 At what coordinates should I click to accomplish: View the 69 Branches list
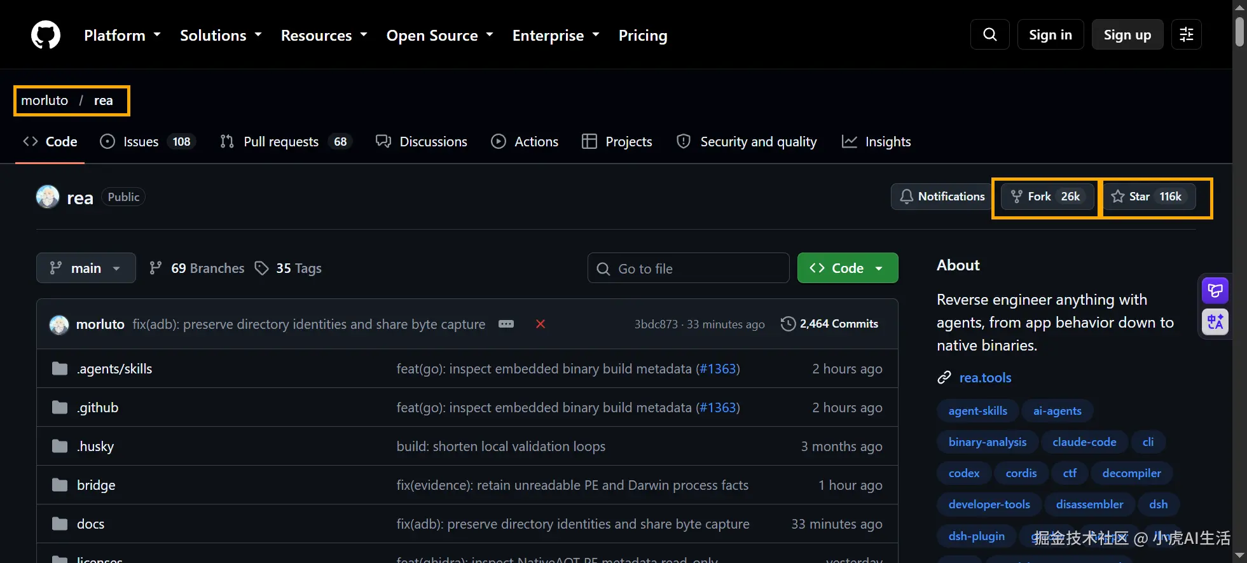pyautogui.click(x=197, y=268)
